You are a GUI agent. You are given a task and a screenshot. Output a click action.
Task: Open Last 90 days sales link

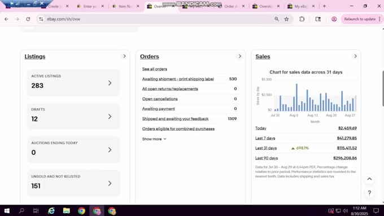pos(267,158)
